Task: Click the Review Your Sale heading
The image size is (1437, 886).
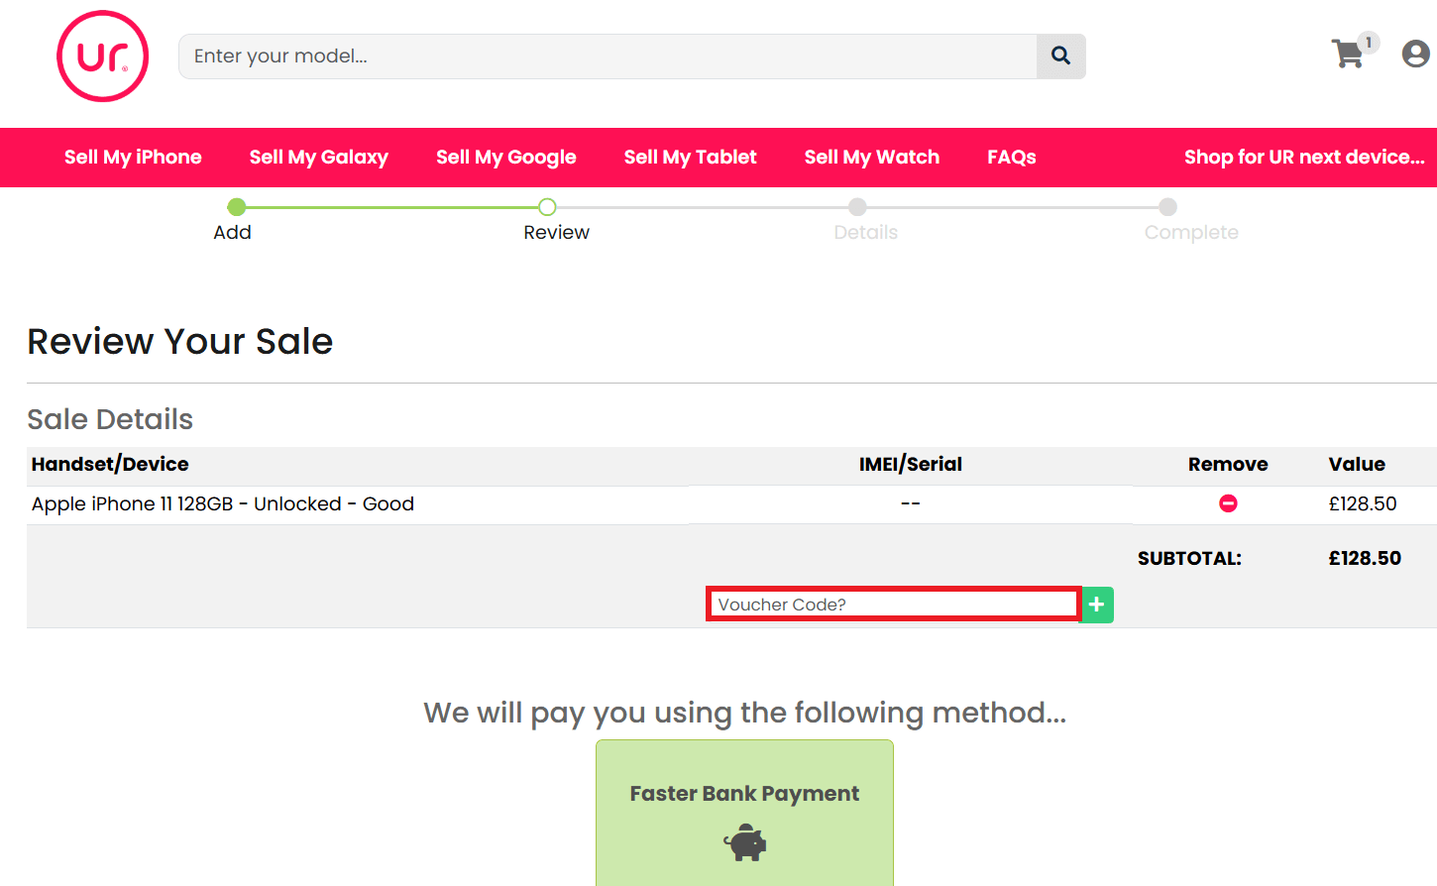Action: (x=180, y=341)
